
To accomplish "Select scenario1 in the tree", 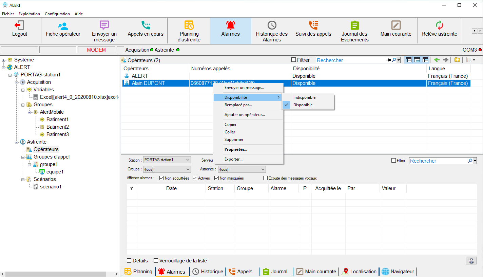I will (x=51, y=187).
